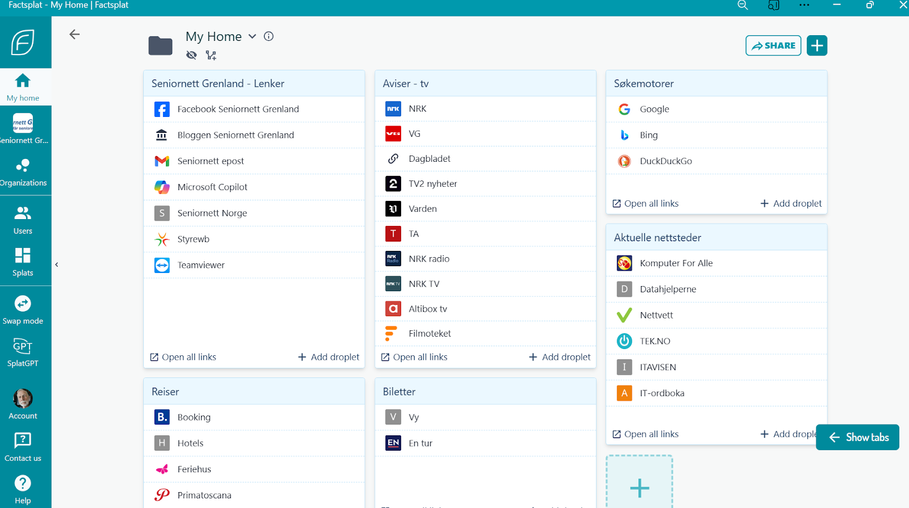Click the title bar zoom magnifier icon
This screenshot has height=508, width=909.
click(x=743, y=5)
